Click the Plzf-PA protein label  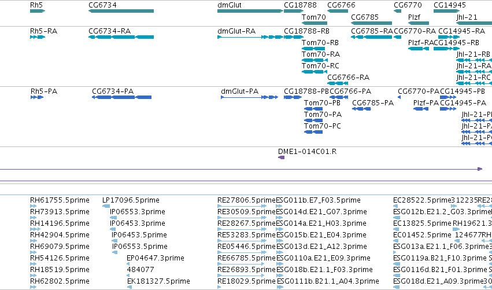point(426,103)
